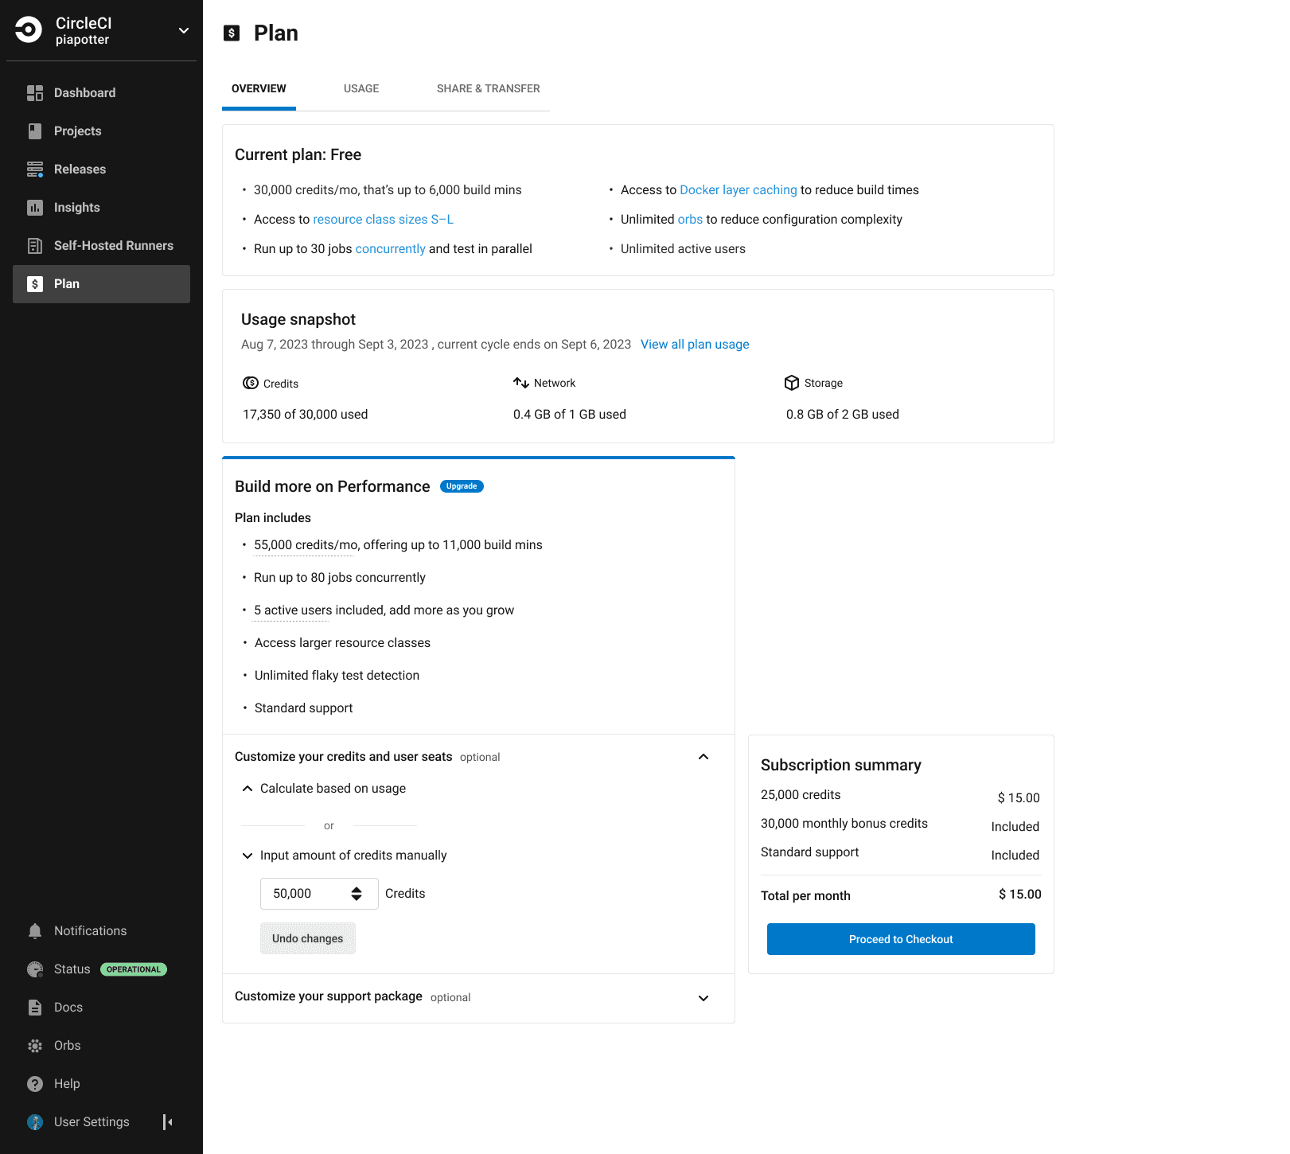
Task: Open the Help question mark icon
Action: [x=35, y=1084]
